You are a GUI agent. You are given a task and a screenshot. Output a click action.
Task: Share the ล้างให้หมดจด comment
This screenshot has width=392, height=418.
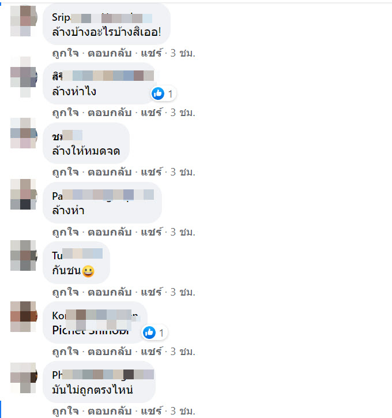(x=151, y=172)
